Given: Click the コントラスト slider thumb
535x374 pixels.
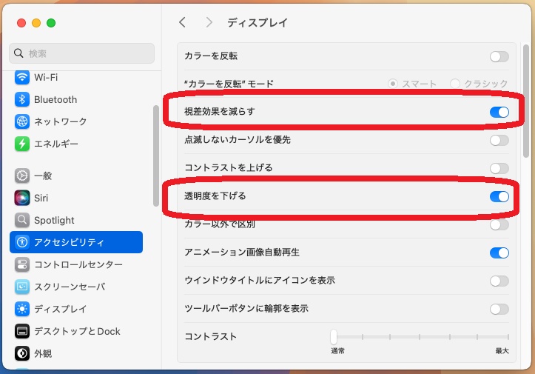Looking at the screenshot, I should [x=334, y=337].
